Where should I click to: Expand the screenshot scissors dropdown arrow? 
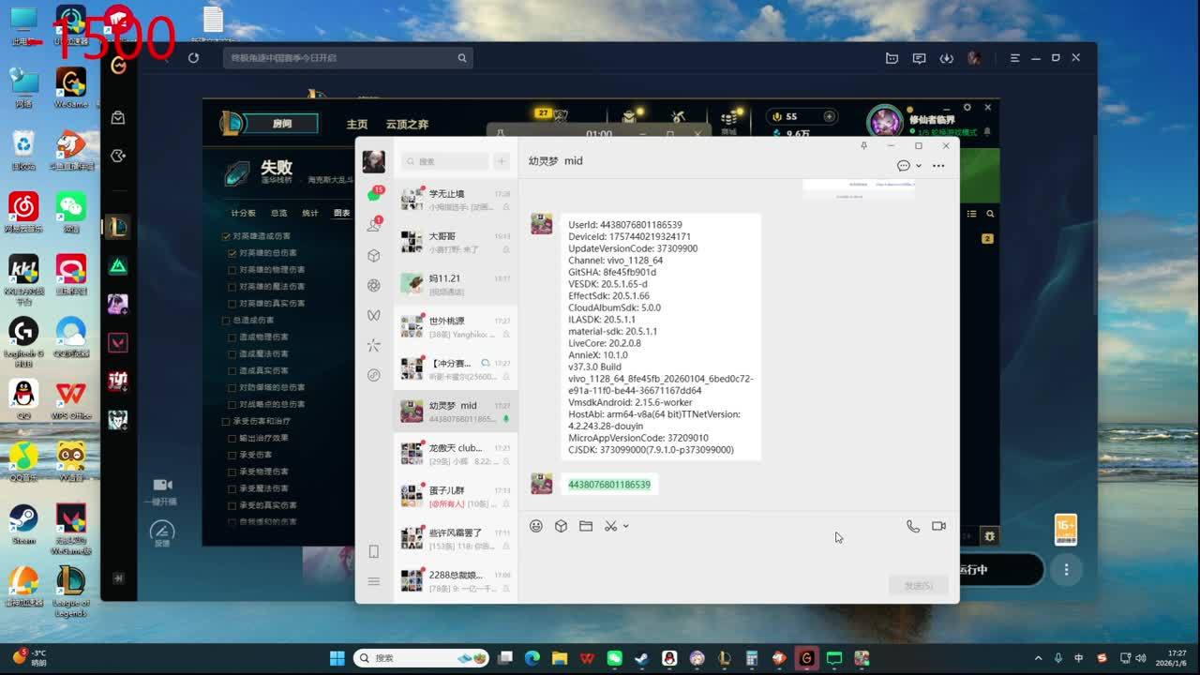(625, 526)
